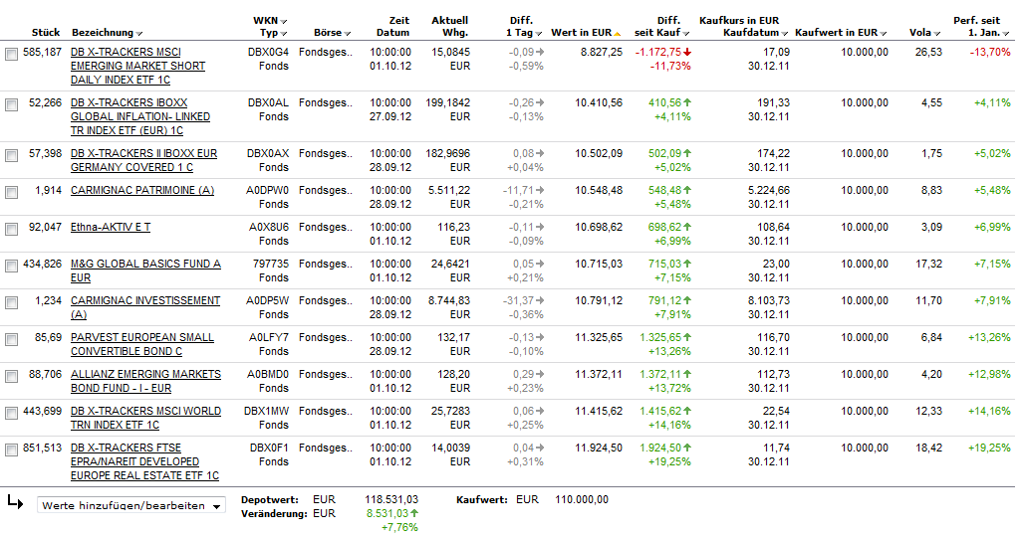
Task: Sort by Vola using its arrow icon
Action: [938, 34]
